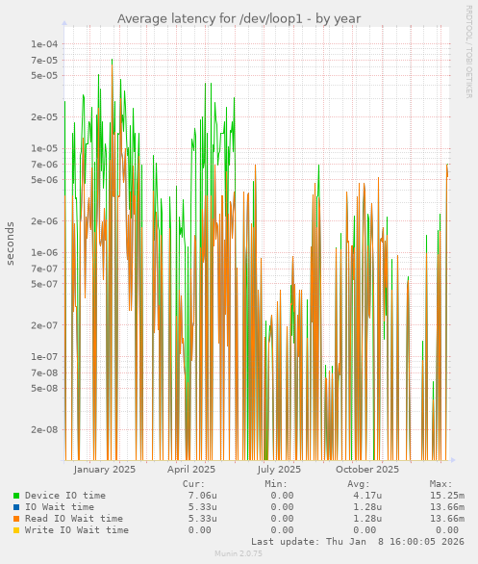Click the '5e-05' y-axis label

click(44, 75)
